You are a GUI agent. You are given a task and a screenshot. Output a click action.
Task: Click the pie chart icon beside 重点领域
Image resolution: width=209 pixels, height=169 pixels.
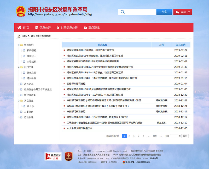pyautogui.click(x=85, y=28)
